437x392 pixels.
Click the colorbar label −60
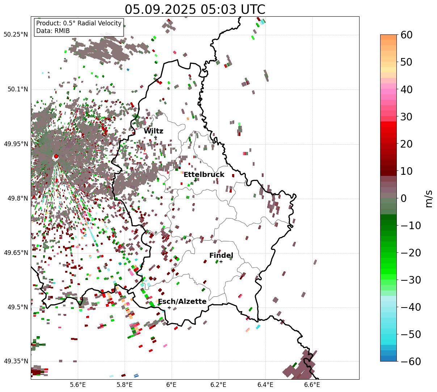coord(410,361)
